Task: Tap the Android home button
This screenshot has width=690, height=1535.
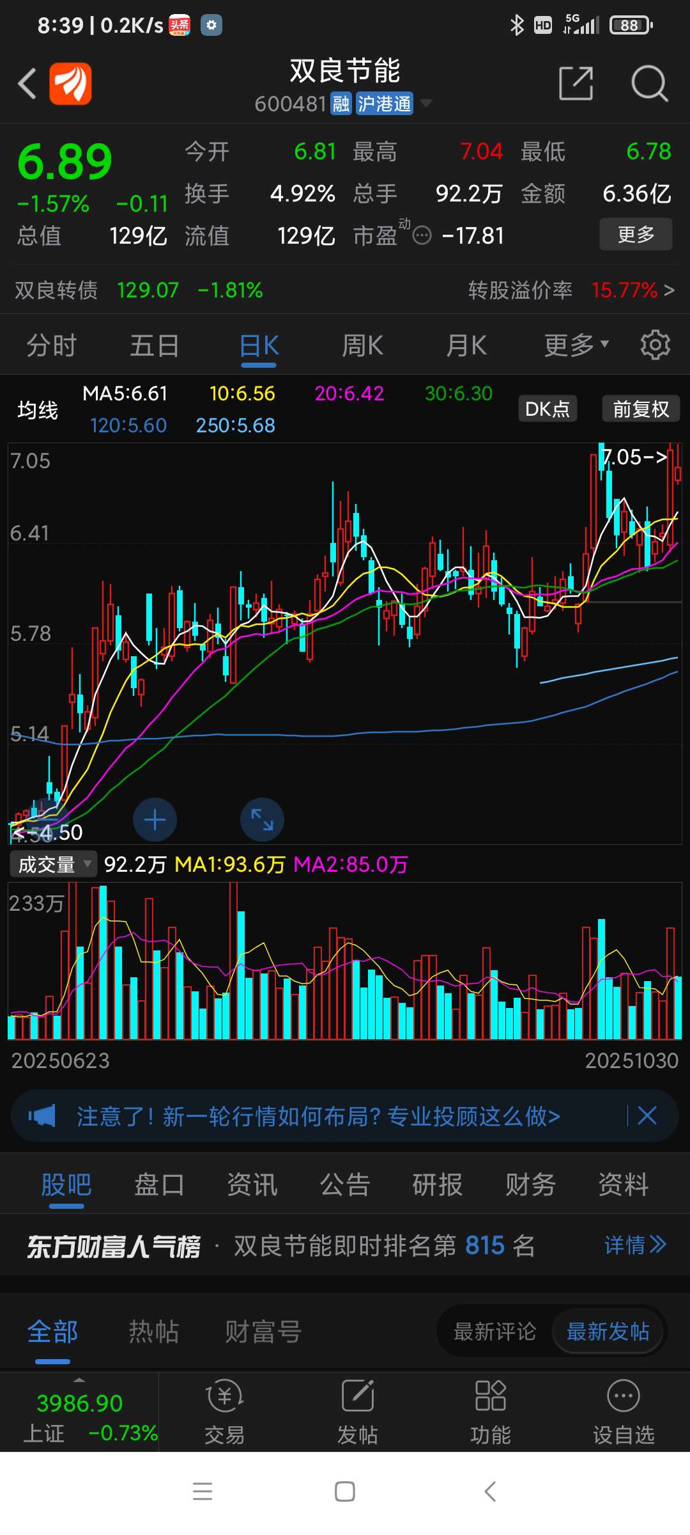Action: click(x=345, y=1492)
